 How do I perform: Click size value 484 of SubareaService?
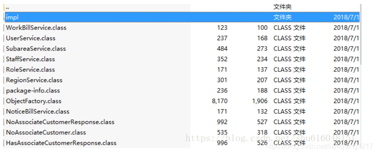[x=222, y=49]
